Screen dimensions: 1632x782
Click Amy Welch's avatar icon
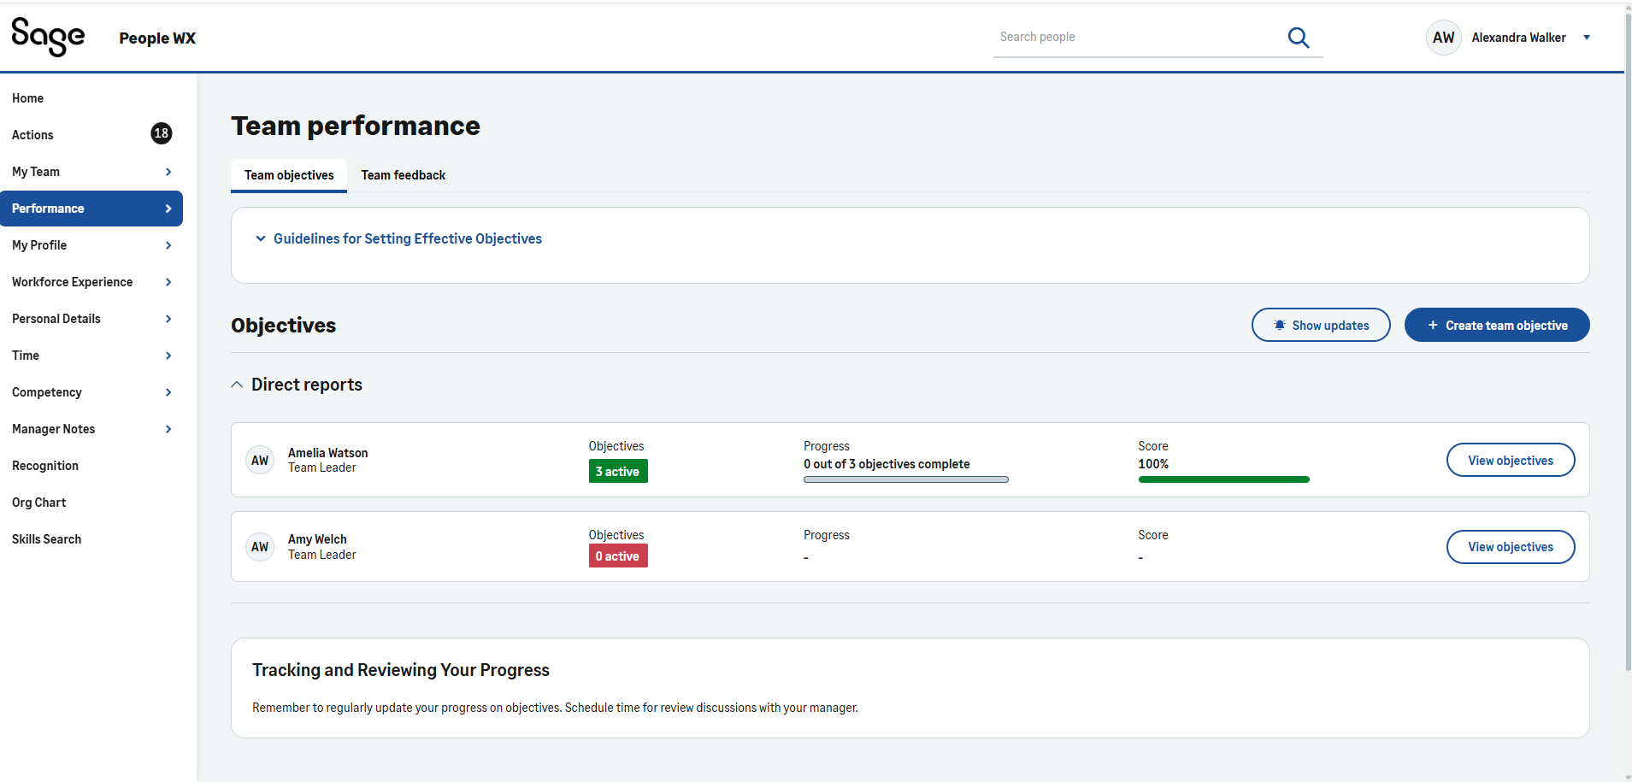pyautogui.click(x=260, y=547)
